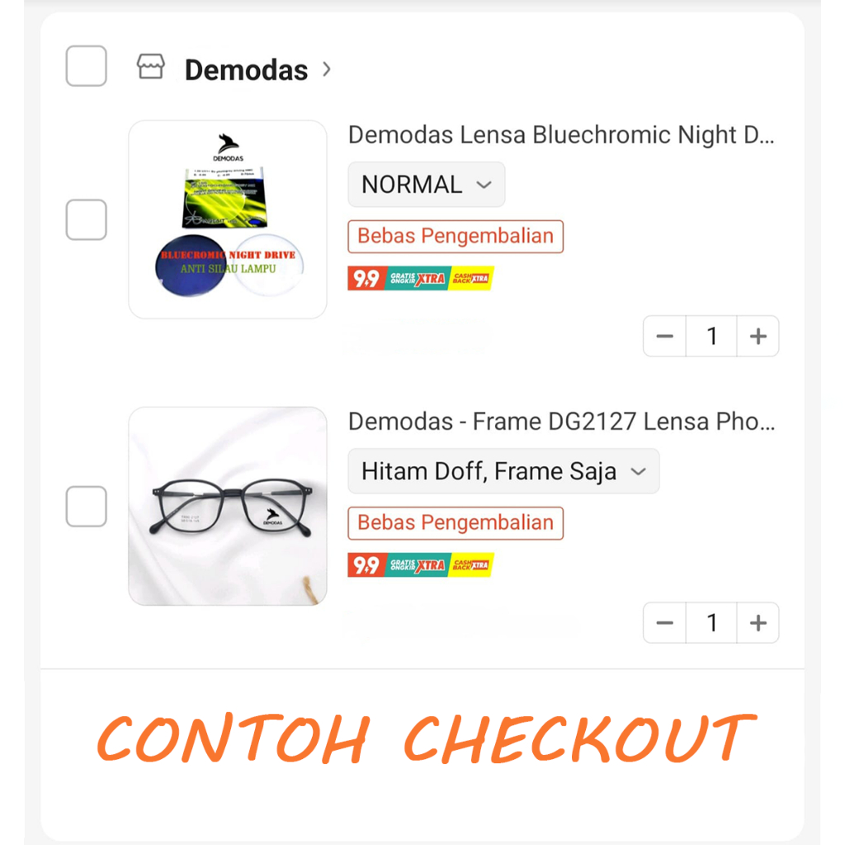Open the NORMAL variant dropdown

(426, 185)
